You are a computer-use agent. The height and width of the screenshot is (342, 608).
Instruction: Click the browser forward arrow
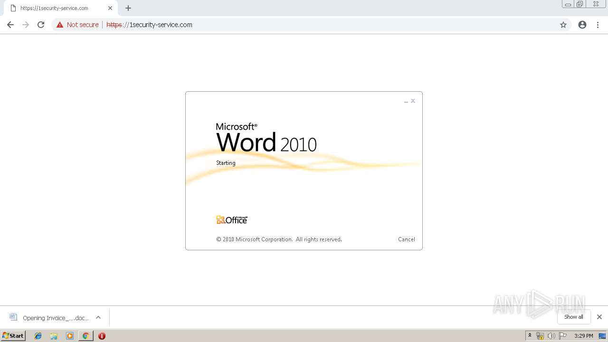[x=26, y=25]
